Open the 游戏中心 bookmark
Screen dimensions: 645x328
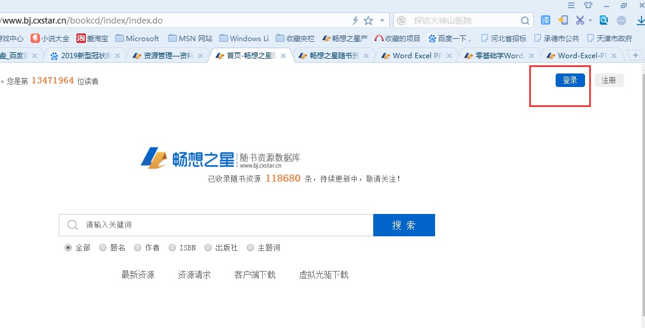coord(12,38)
